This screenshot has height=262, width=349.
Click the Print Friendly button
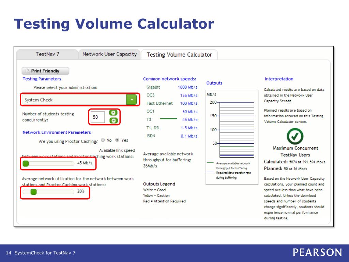45,71
